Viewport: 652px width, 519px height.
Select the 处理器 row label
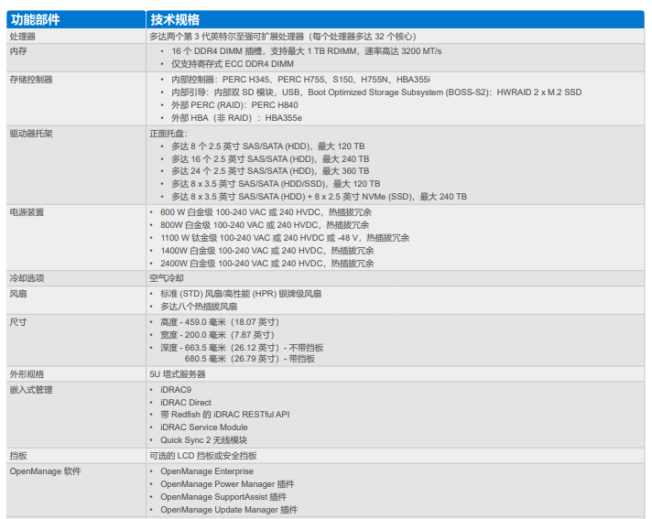coord(23,37)
